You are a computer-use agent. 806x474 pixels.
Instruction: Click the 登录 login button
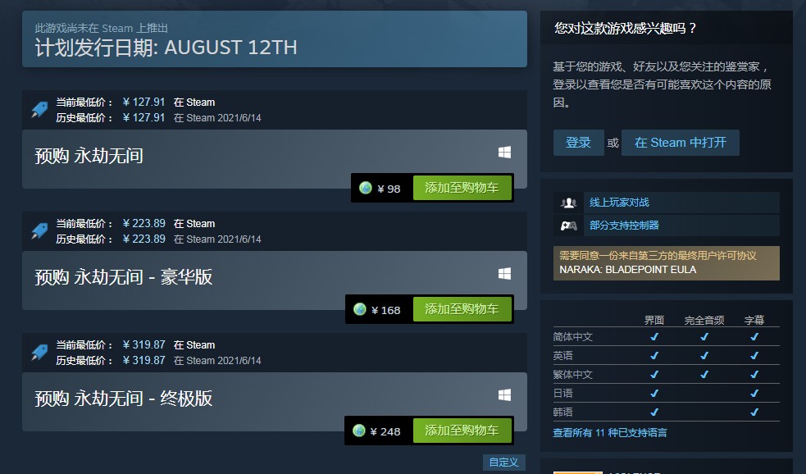click(578, 143)
